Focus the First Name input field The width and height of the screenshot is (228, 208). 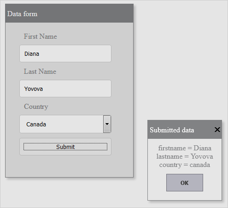tap(65, 53)
